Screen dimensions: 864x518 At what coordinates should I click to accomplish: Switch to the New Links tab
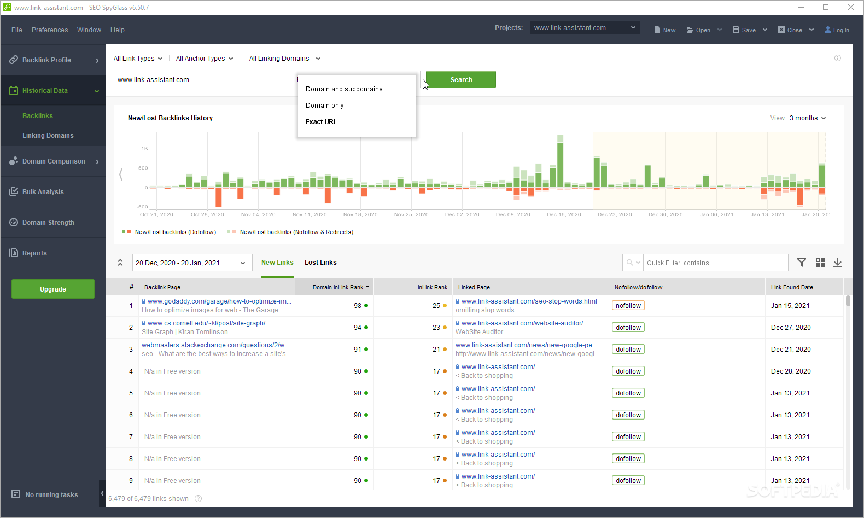coord(277,263)
